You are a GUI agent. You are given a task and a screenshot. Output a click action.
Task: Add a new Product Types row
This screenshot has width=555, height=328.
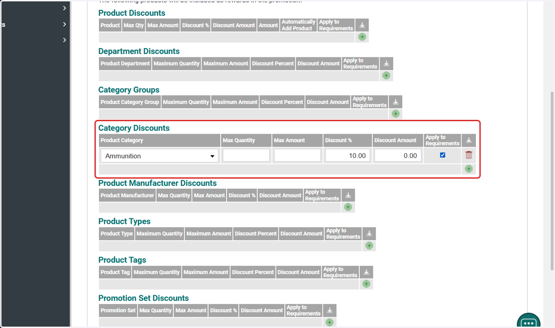tap(369, 246)
